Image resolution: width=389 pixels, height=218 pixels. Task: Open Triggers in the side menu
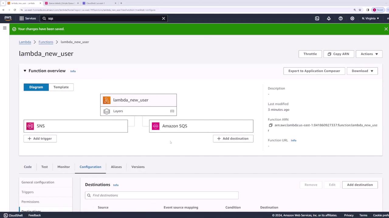(27, 192)
